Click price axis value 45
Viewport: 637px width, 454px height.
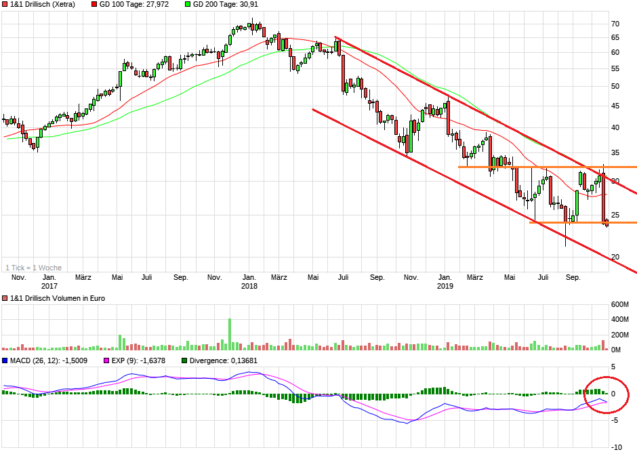click(615, 106)
